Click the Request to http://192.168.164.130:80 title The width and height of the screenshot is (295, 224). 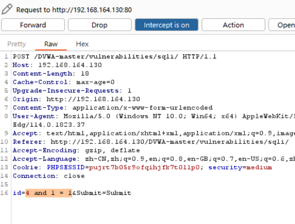pyautogui.click(x=74, y=10)
